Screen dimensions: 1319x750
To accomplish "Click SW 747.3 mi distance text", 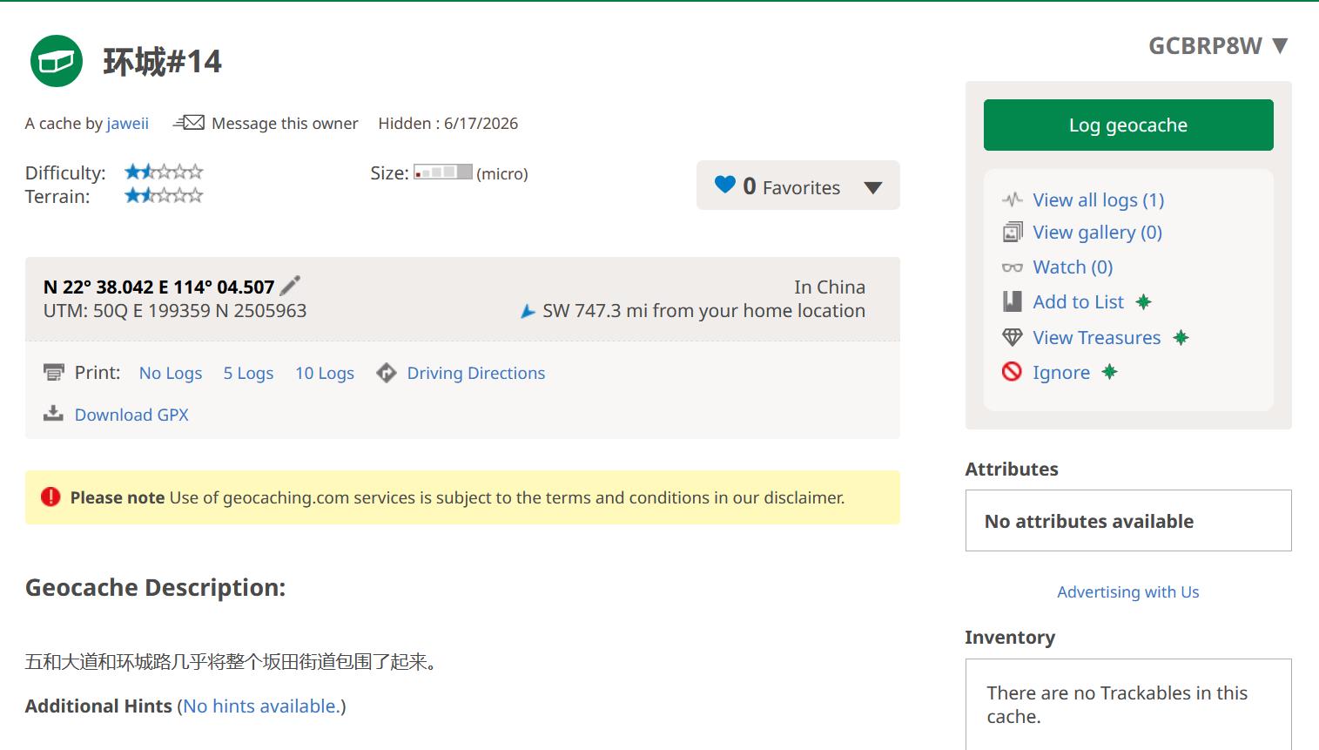I will [x=703, y=310].
